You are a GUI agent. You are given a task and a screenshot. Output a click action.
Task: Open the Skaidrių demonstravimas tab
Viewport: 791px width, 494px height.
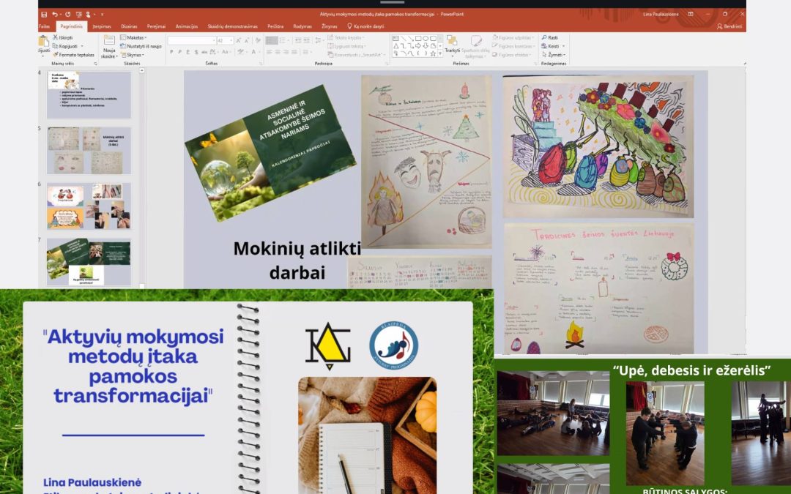[x=233, y=26]
